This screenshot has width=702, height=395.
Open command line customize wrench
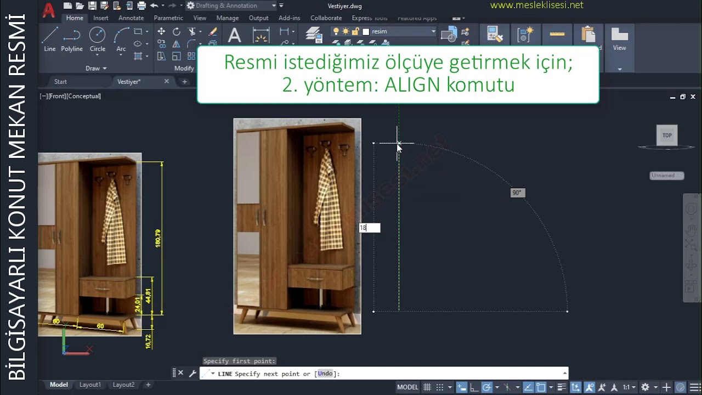[193, 373]
